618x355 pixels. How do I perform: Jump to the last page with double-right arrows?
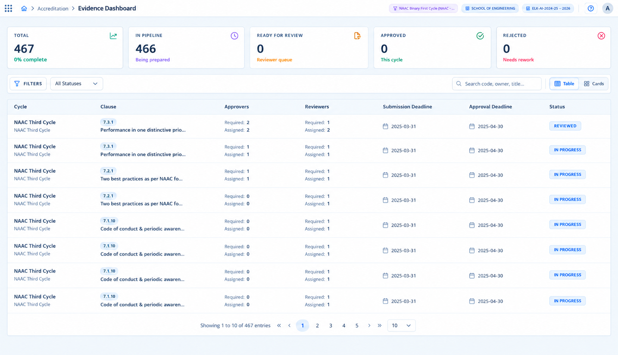380,325
